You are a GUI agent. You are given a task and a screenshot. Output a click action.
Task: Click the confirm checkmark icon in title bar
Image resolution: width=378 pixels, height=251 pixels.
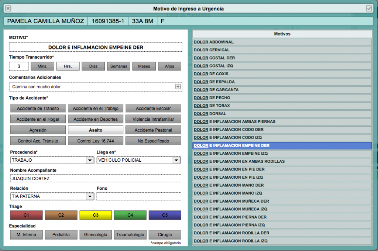(x=369, y=8)
